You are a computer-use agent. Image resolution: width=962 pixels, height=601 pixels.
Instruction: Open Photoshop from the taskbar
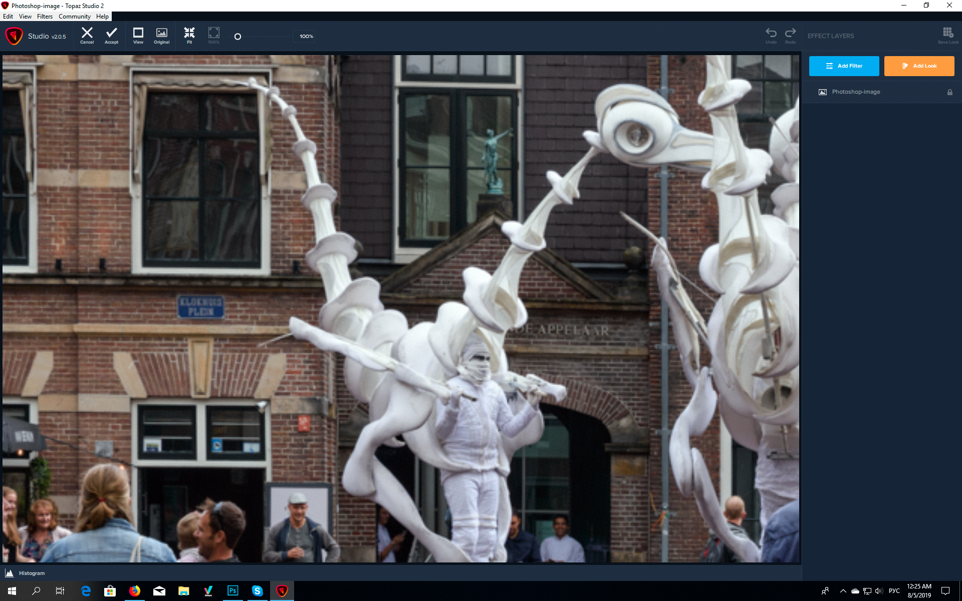[x=232, y=591]
